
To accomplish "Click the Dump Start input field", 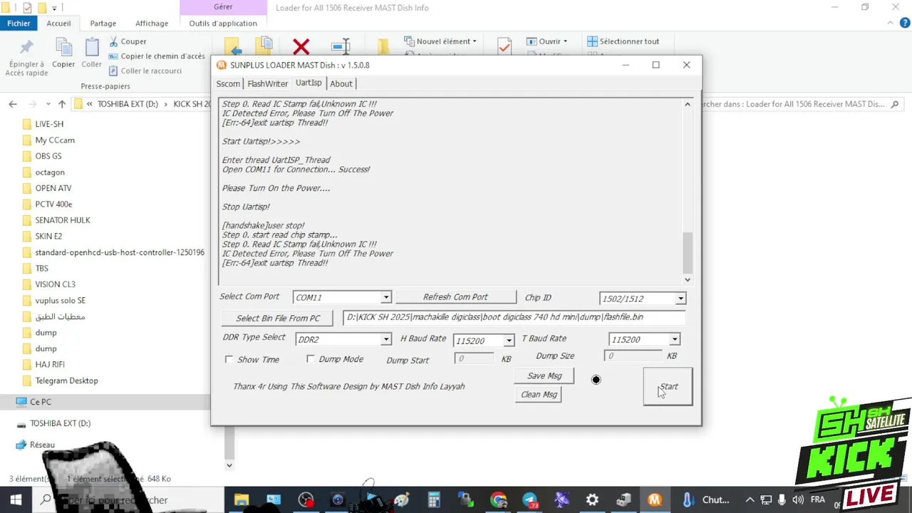I will (x=474, y=358).
